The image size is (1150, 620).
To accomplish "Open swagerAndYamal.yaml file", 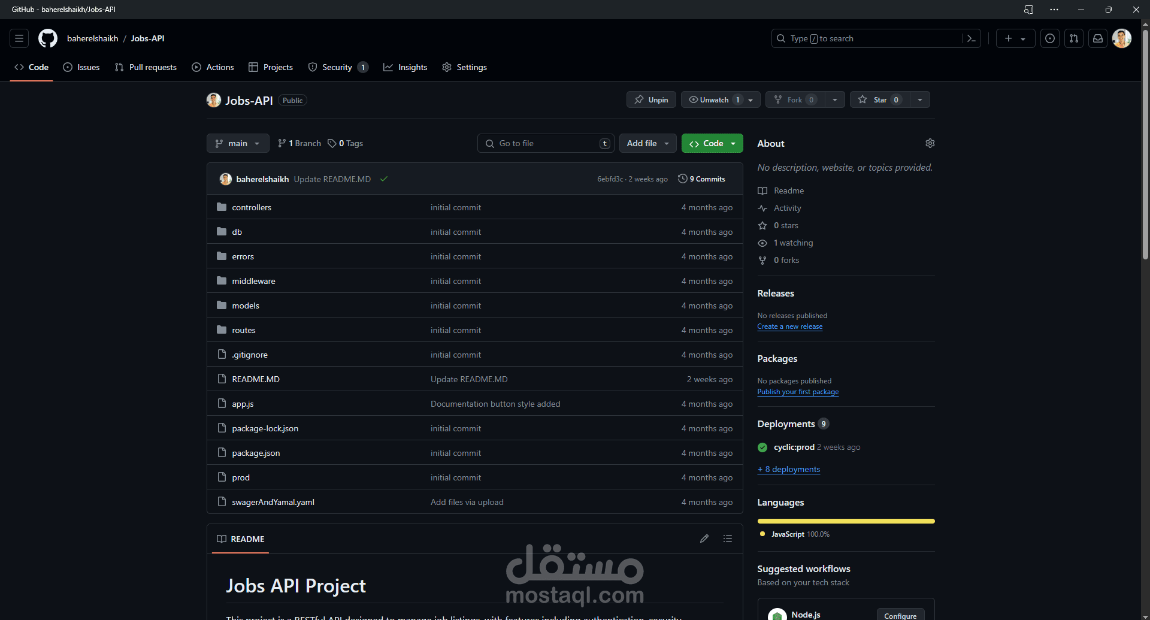I will coord(273,502).
